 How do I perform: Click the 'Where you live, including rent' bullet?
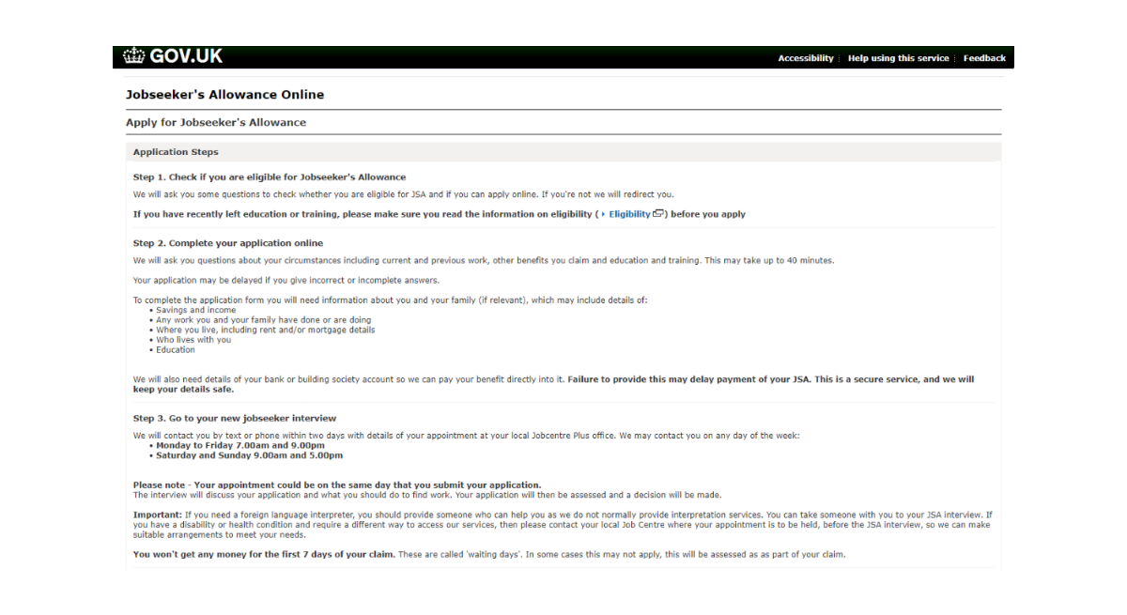point(265,330)
